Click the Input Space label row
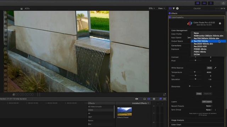 176,38
